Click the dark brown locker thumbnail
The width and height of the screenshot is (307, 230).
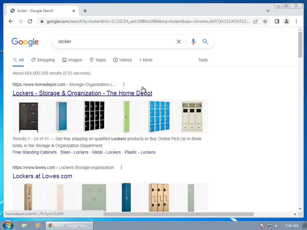(x=28, y=117)
